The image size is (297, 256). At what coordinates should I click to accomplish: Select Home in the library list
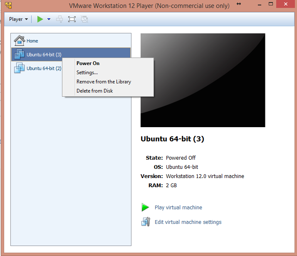point(71,40)
